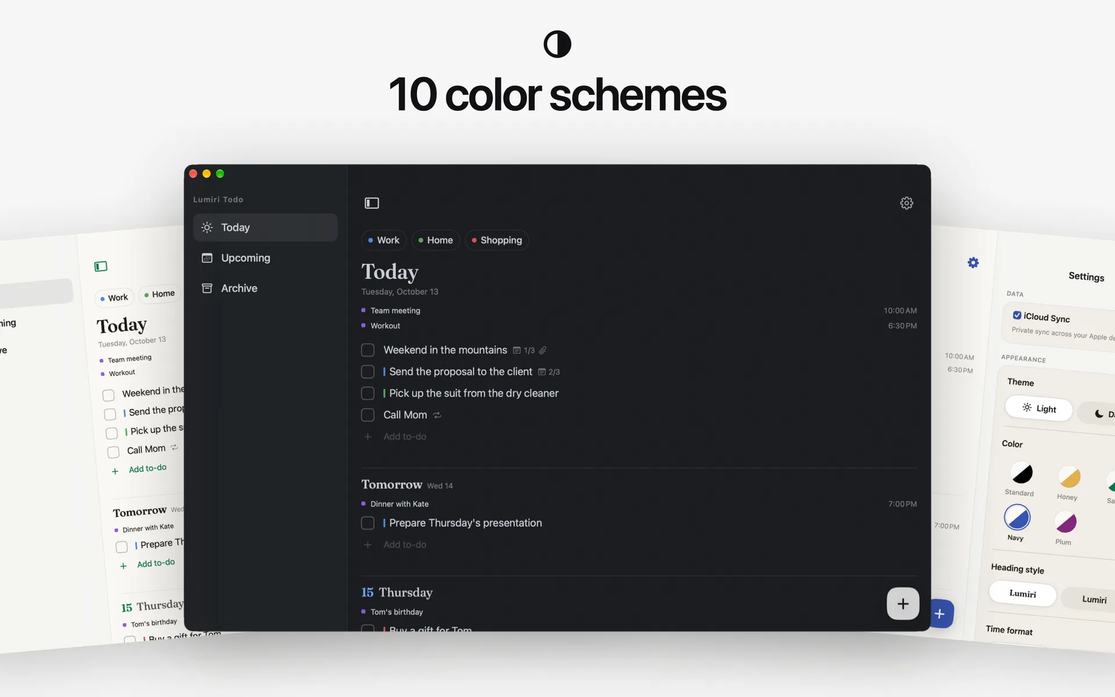Select Today in the dark sidebar
This screenshot has height=697, width=1115.
point(265,228)
